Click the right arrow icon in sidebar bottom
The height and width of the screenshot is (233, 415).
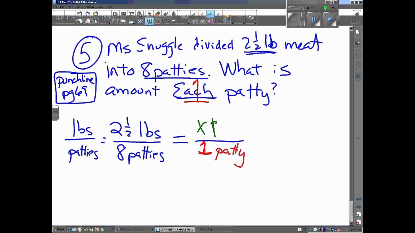[x=358, y=207]
